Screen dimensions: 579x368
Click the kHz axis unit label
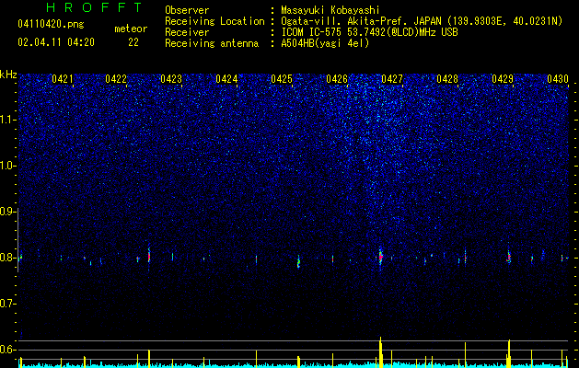[x=8, y=75]
